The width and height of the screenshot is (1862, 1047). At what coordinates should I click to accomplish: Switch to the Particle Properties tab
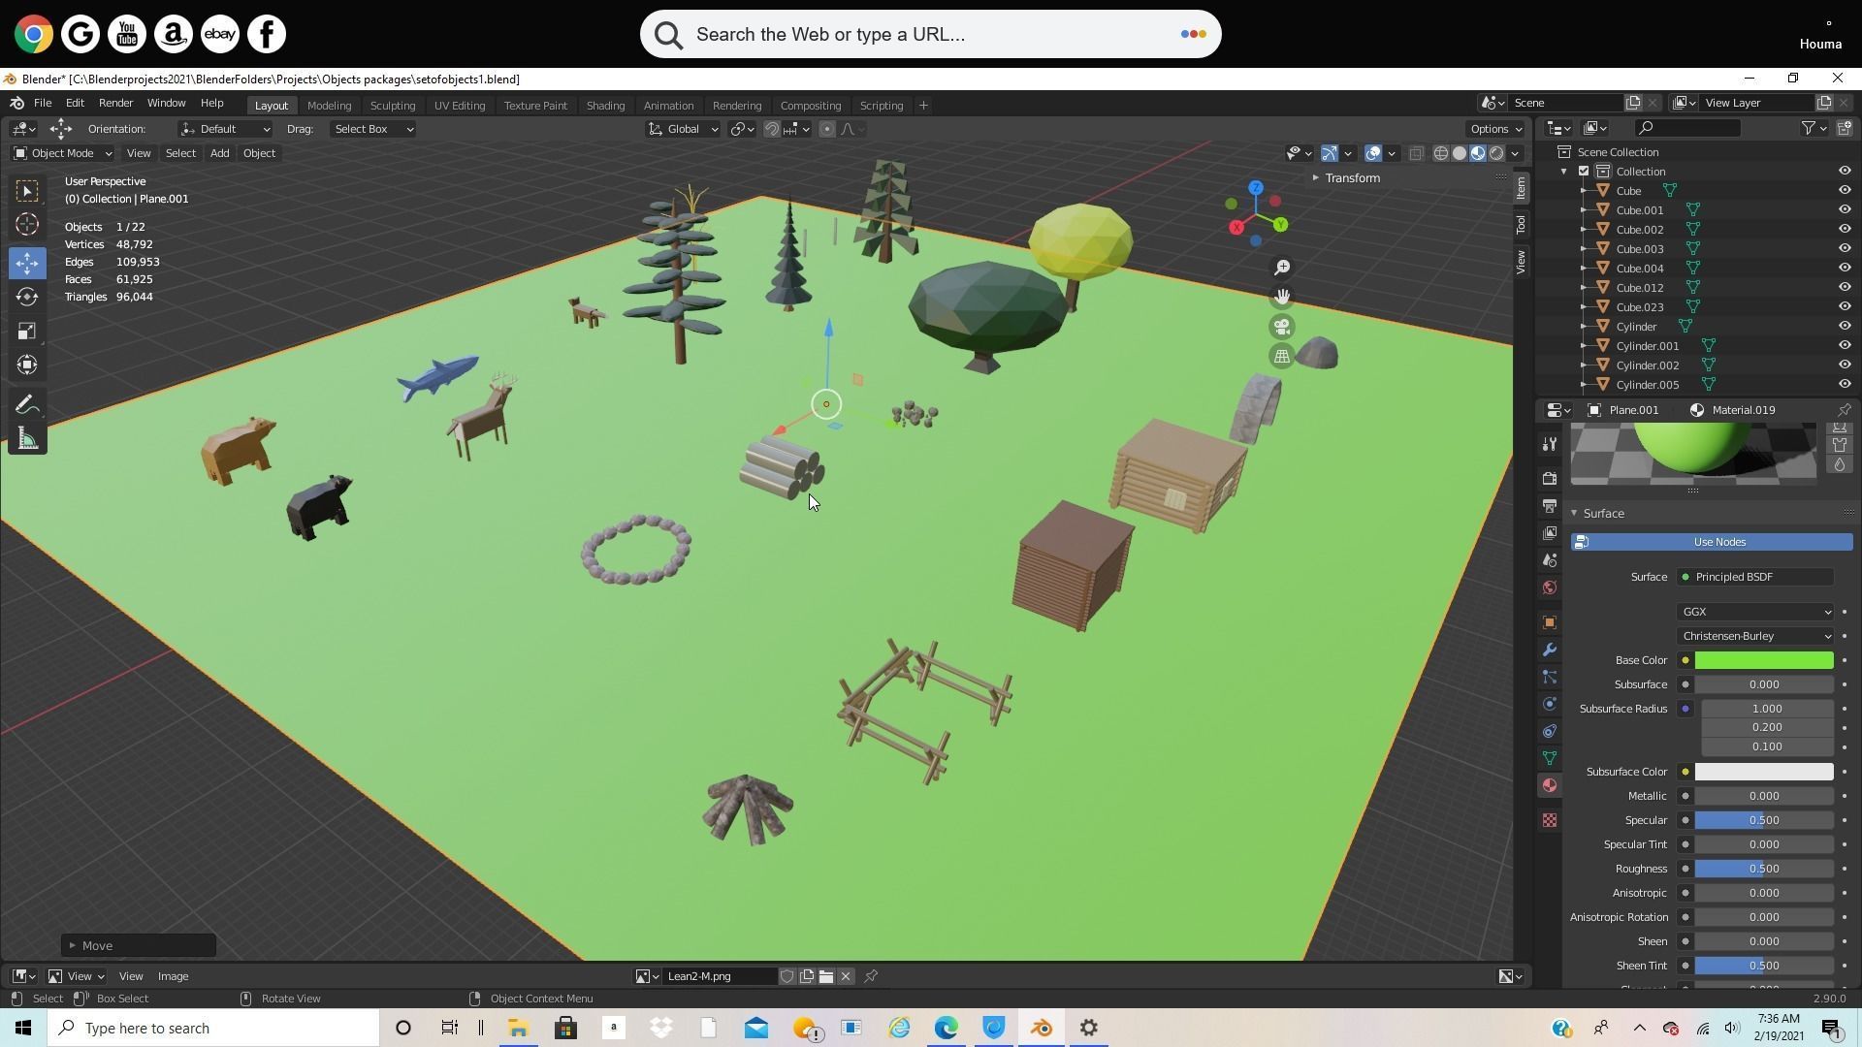[x=1549, y=678]
